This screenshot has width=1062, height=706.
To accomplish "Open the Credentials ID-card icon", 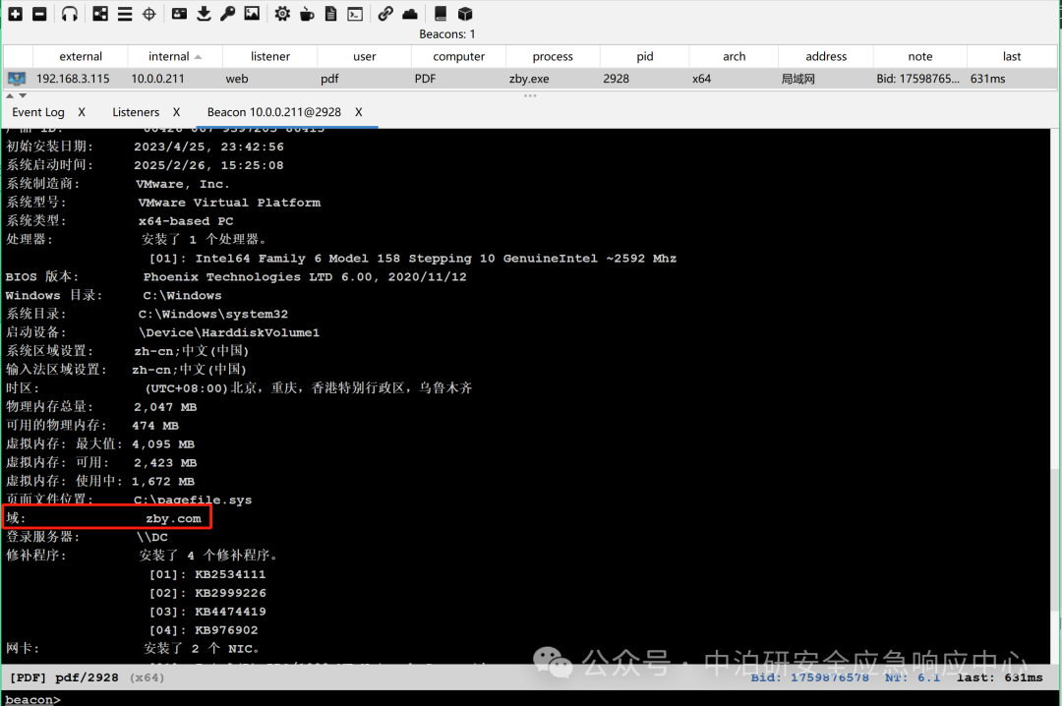I will click(x=180, y=14).
